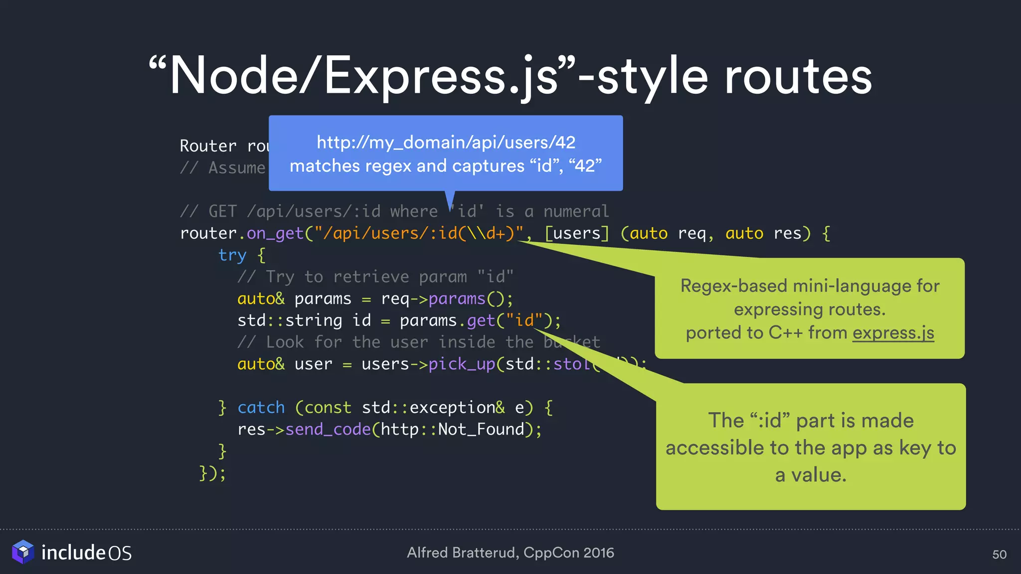Click the router.on_get method call
The width and height of the screenshot is (1021, 574).
[275, 233]
